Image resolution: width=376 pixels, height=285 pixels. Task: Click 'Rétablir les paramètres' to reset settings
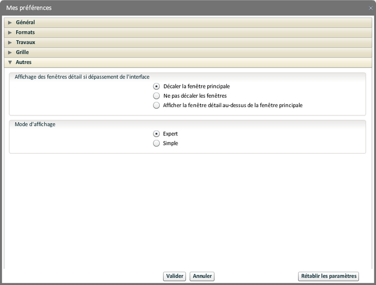(328, 276)
